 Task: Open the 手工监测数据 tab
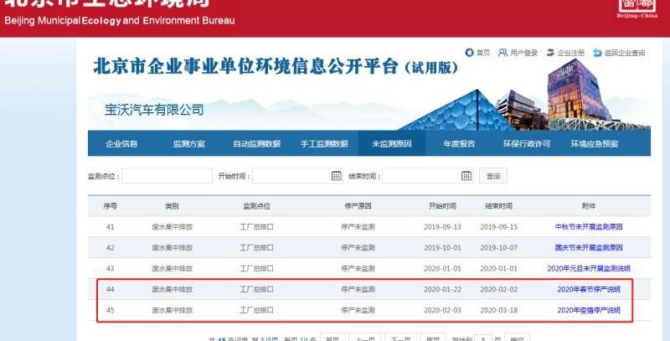tap(324, 143)
